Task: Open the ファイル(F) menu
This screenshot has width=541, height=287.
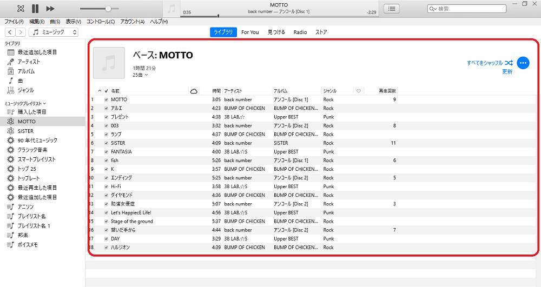Action: [x=14, y=22]
